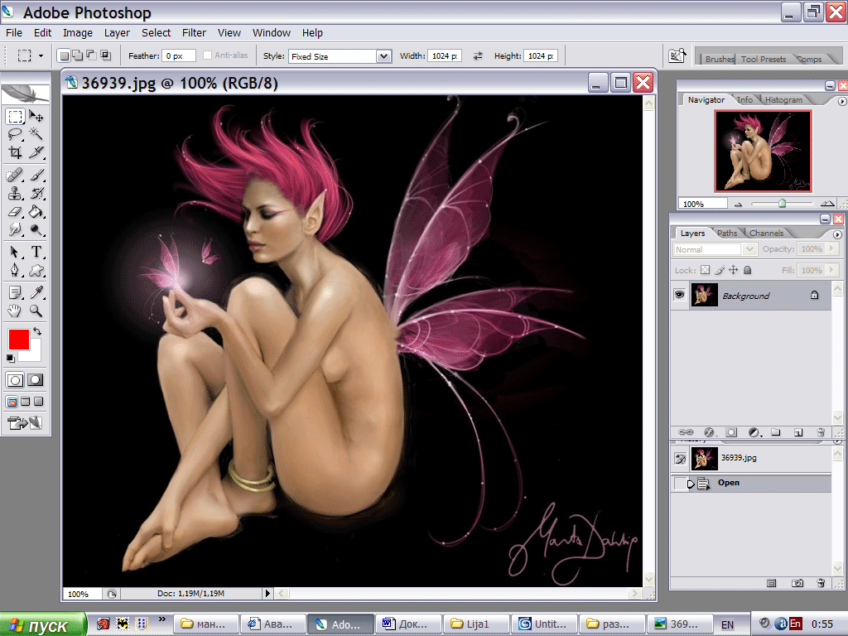Viewport: 848px width, 636px height.
Task: Select the Custom Shape tool
Action: coord(36,271)
